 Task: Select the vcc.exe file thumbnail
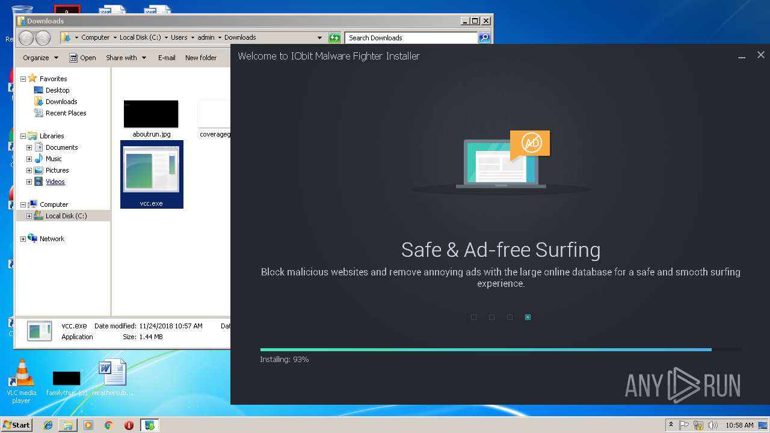coord(152,175)
